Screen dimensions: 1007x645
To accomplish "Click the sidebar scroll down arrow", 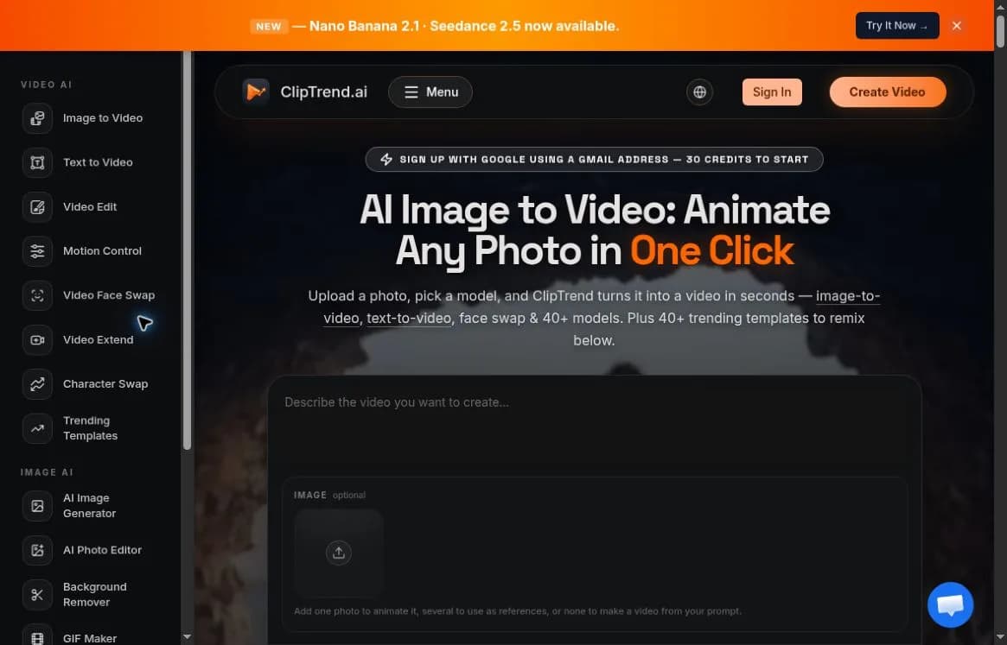I will tap(187, 637).
